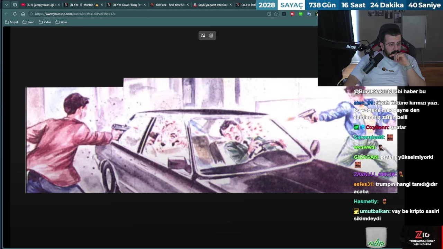
Task: Click the 2028 SAYAÇ countdown label
Action: click(x=281, y=5)
